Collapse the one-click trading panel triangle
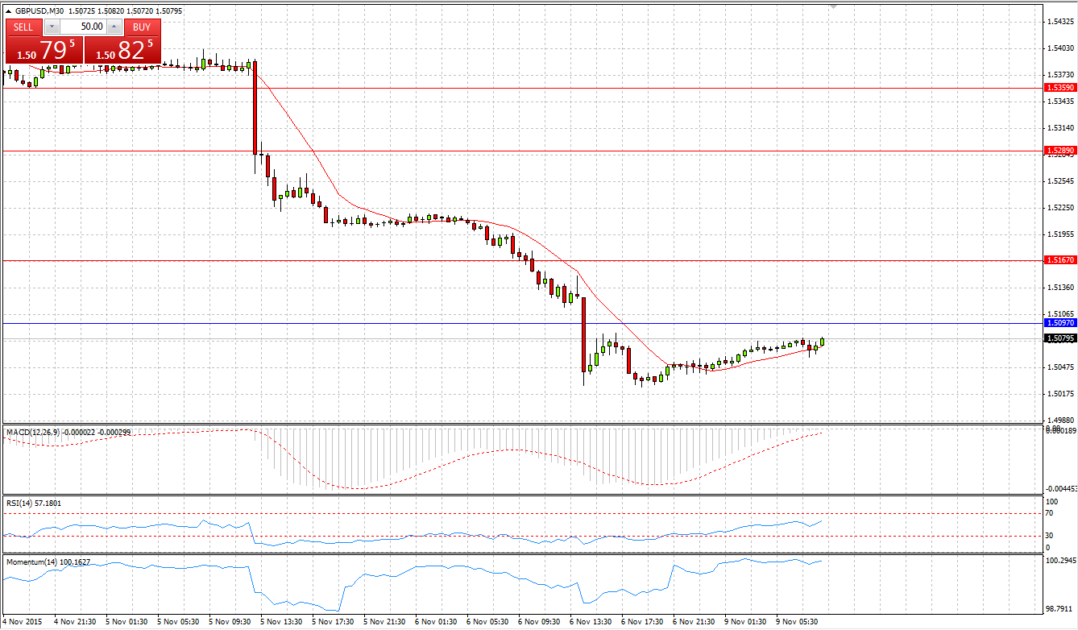The image size is (1078, 630). [9, 11]
